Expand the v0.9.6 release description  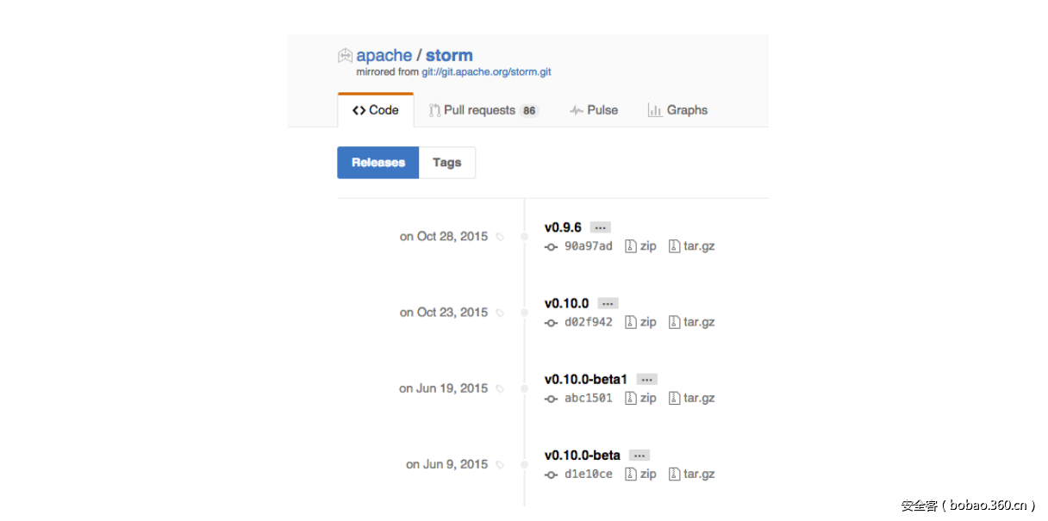click(x=599, y=226)
